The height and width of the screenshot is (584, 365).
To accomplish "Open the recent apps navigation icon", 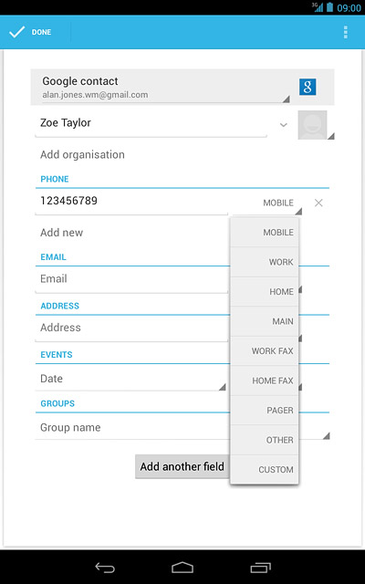I will (260, 568).
